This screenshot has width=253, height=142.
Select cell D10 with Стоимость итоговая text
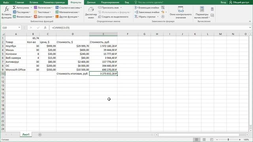pos(73,74)
